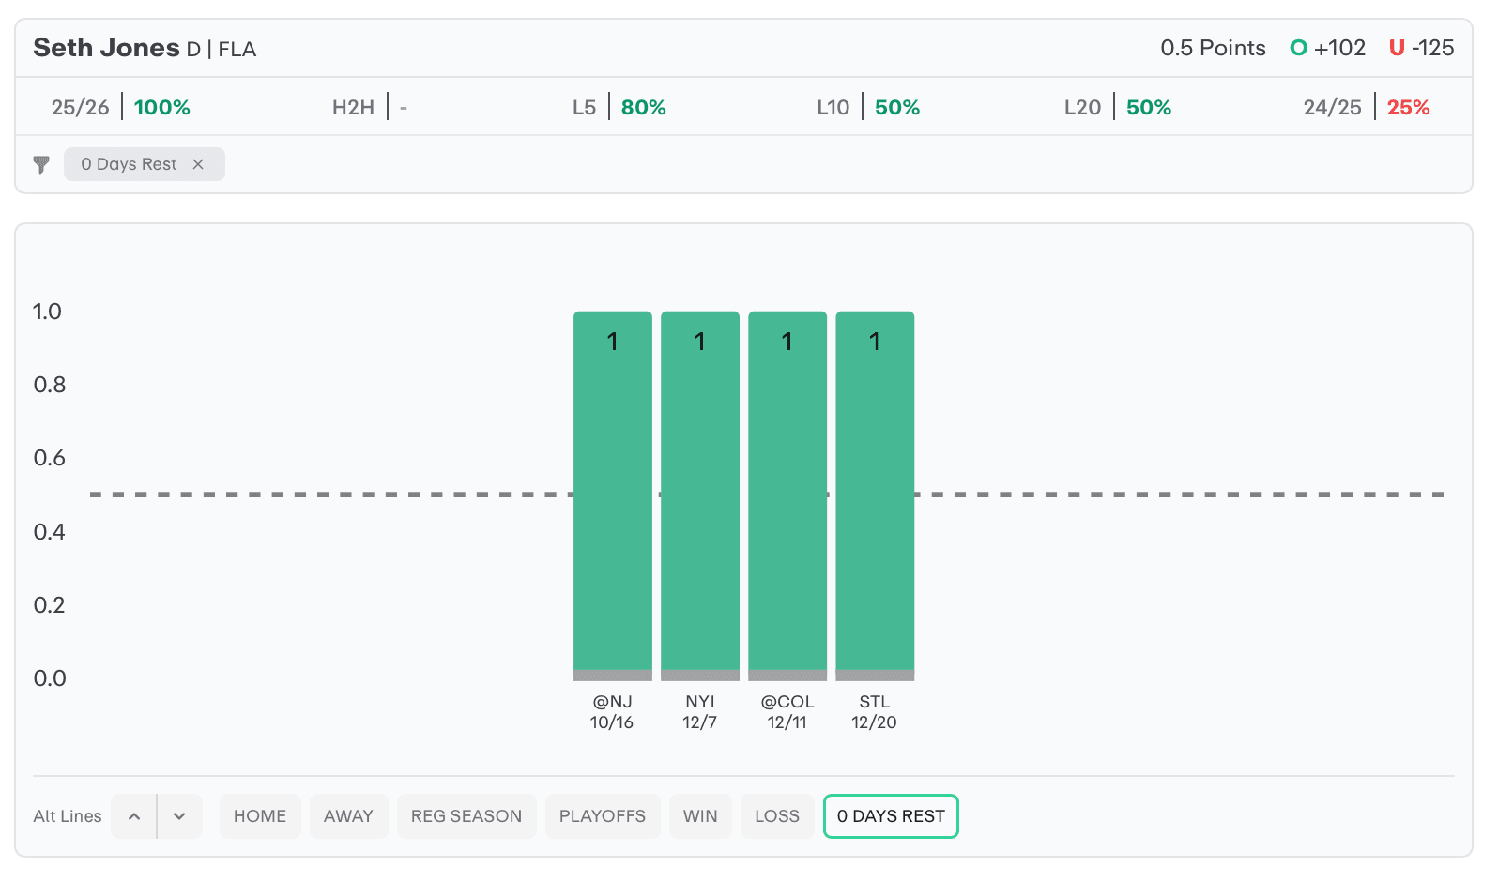Filter by LOSS games
This screenshot has width=1498, height=882.
(777, 816)
